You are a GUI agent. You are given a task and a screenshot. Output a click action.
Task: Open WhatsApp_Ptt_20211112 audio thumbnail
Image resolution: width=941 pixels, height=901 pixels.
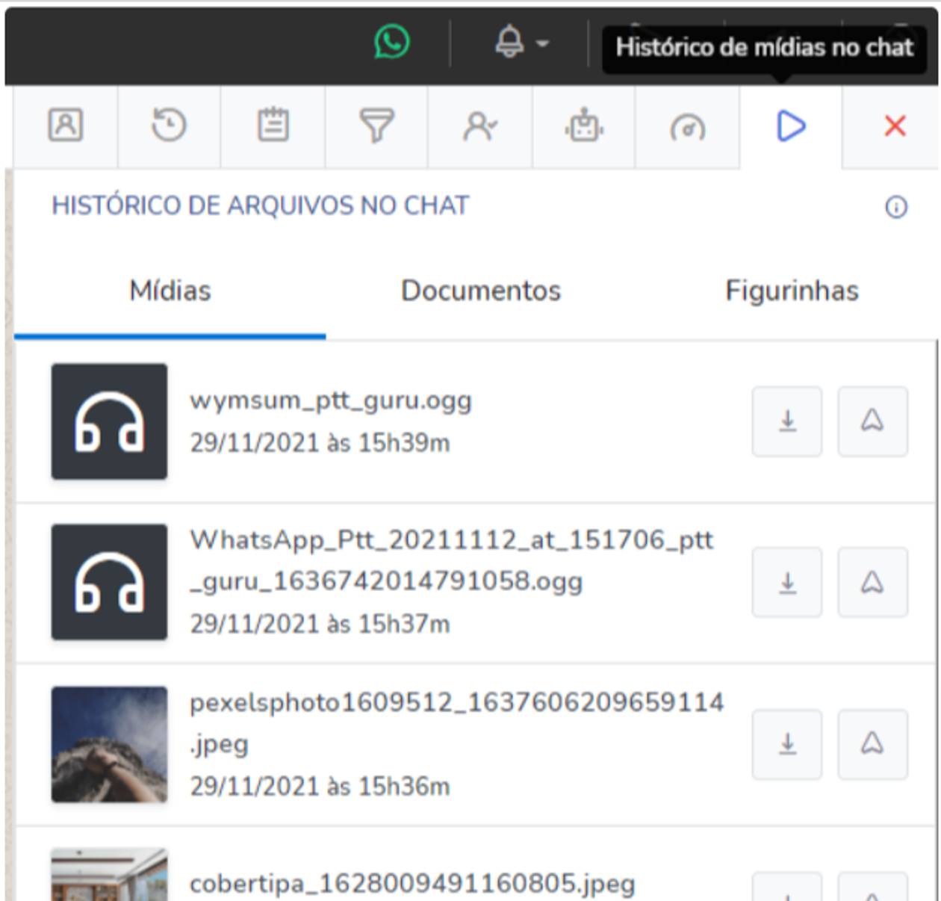[109, 582]
